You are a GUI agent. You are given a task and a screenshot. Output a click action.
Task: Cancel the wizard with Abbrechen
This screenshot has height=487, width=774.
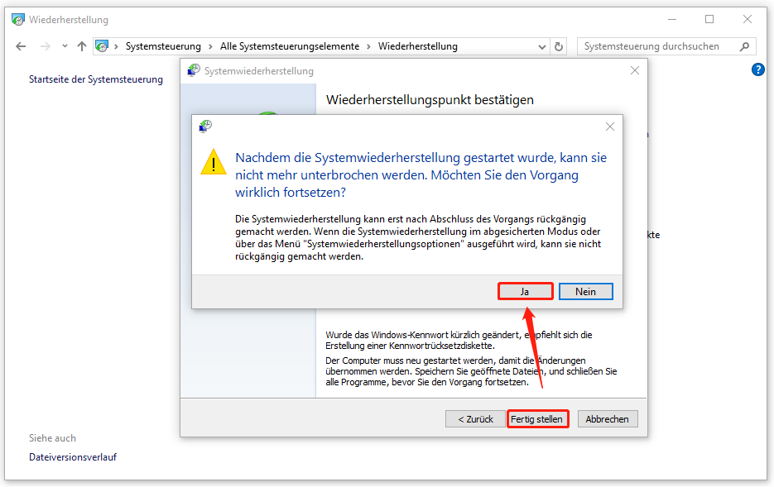608,418
